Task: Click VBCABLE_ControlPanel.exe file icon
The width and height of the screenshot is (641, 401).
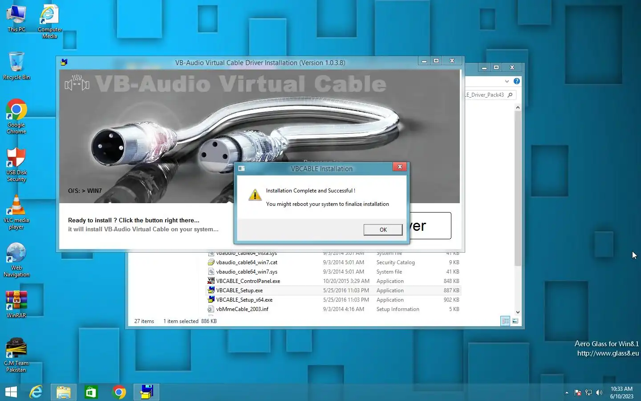Action: pos(211,281)
